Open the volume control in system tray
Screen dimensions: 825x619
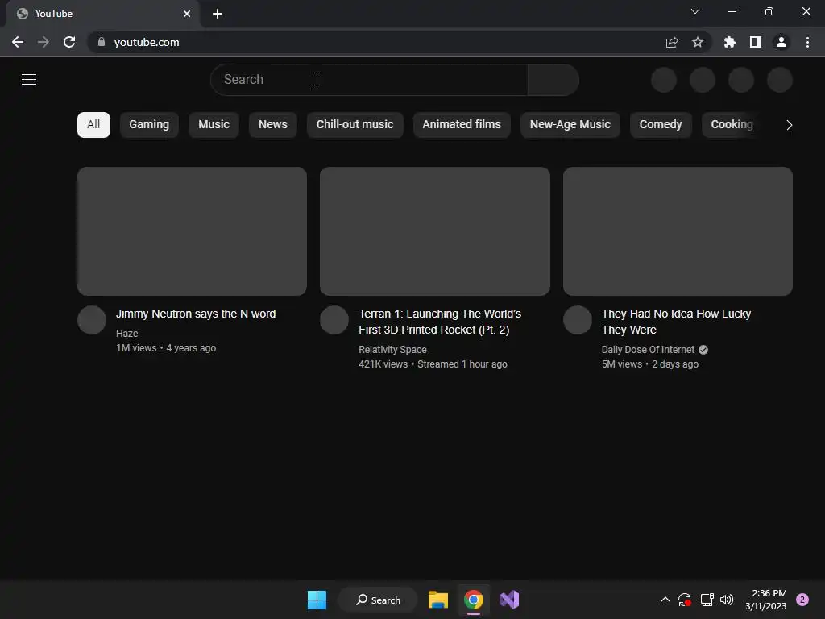coord(727,600)
